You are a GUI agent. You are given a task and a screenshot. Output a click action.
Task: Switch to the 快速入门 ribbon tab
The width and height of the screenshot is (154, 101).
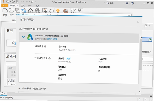[x=14, y=6]
